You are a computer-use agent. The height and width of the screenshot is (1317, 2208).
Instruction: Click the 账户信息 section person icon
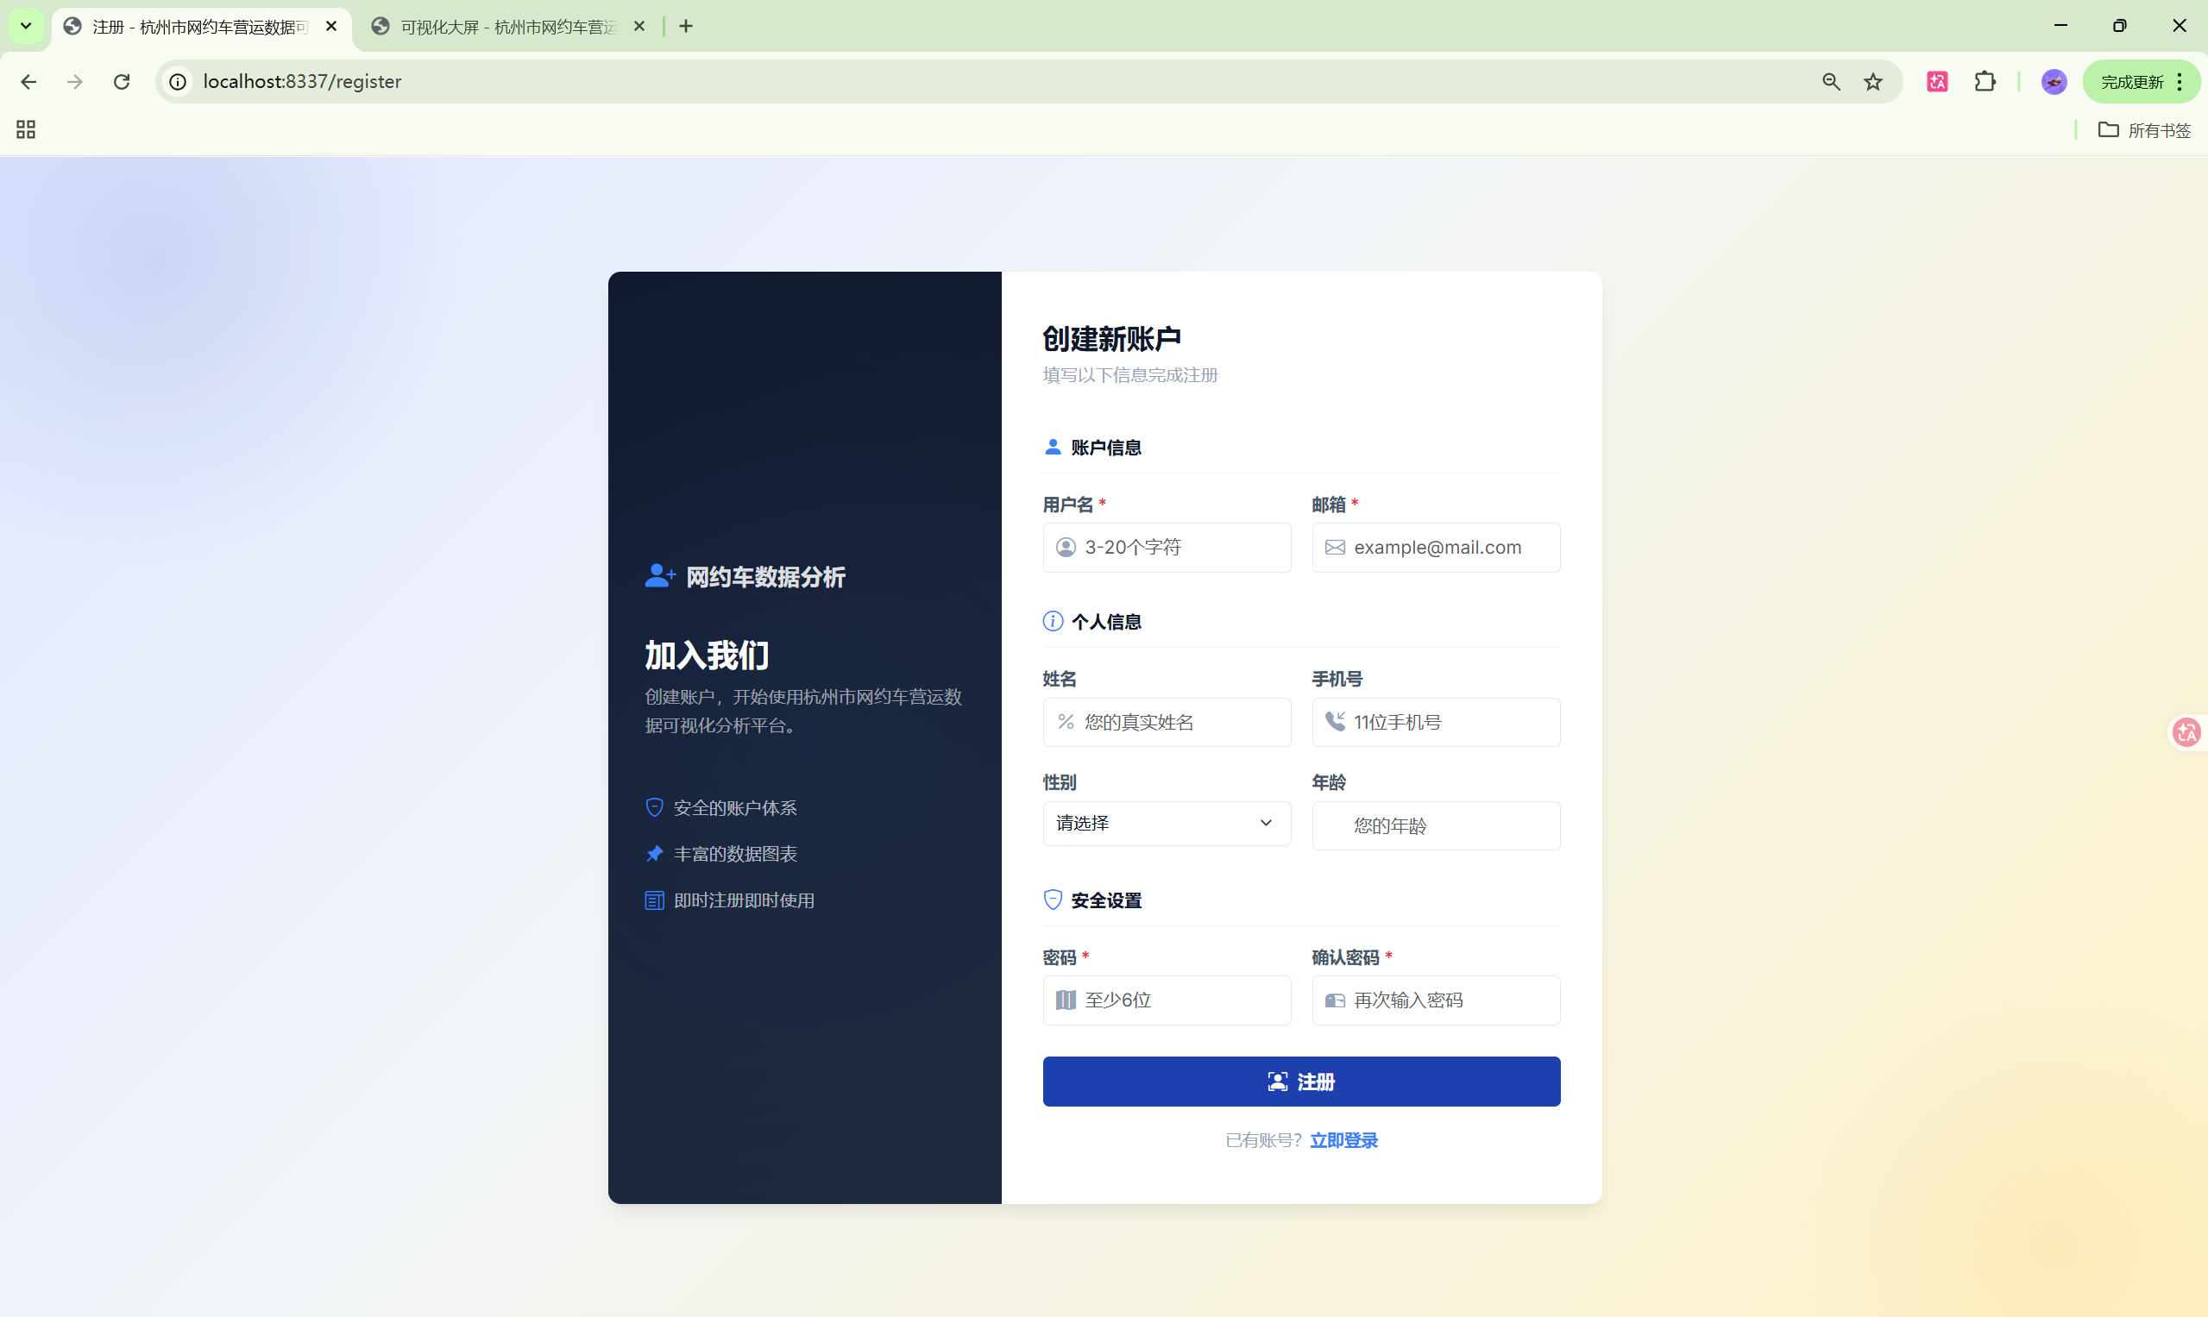tap(1053, 447)
